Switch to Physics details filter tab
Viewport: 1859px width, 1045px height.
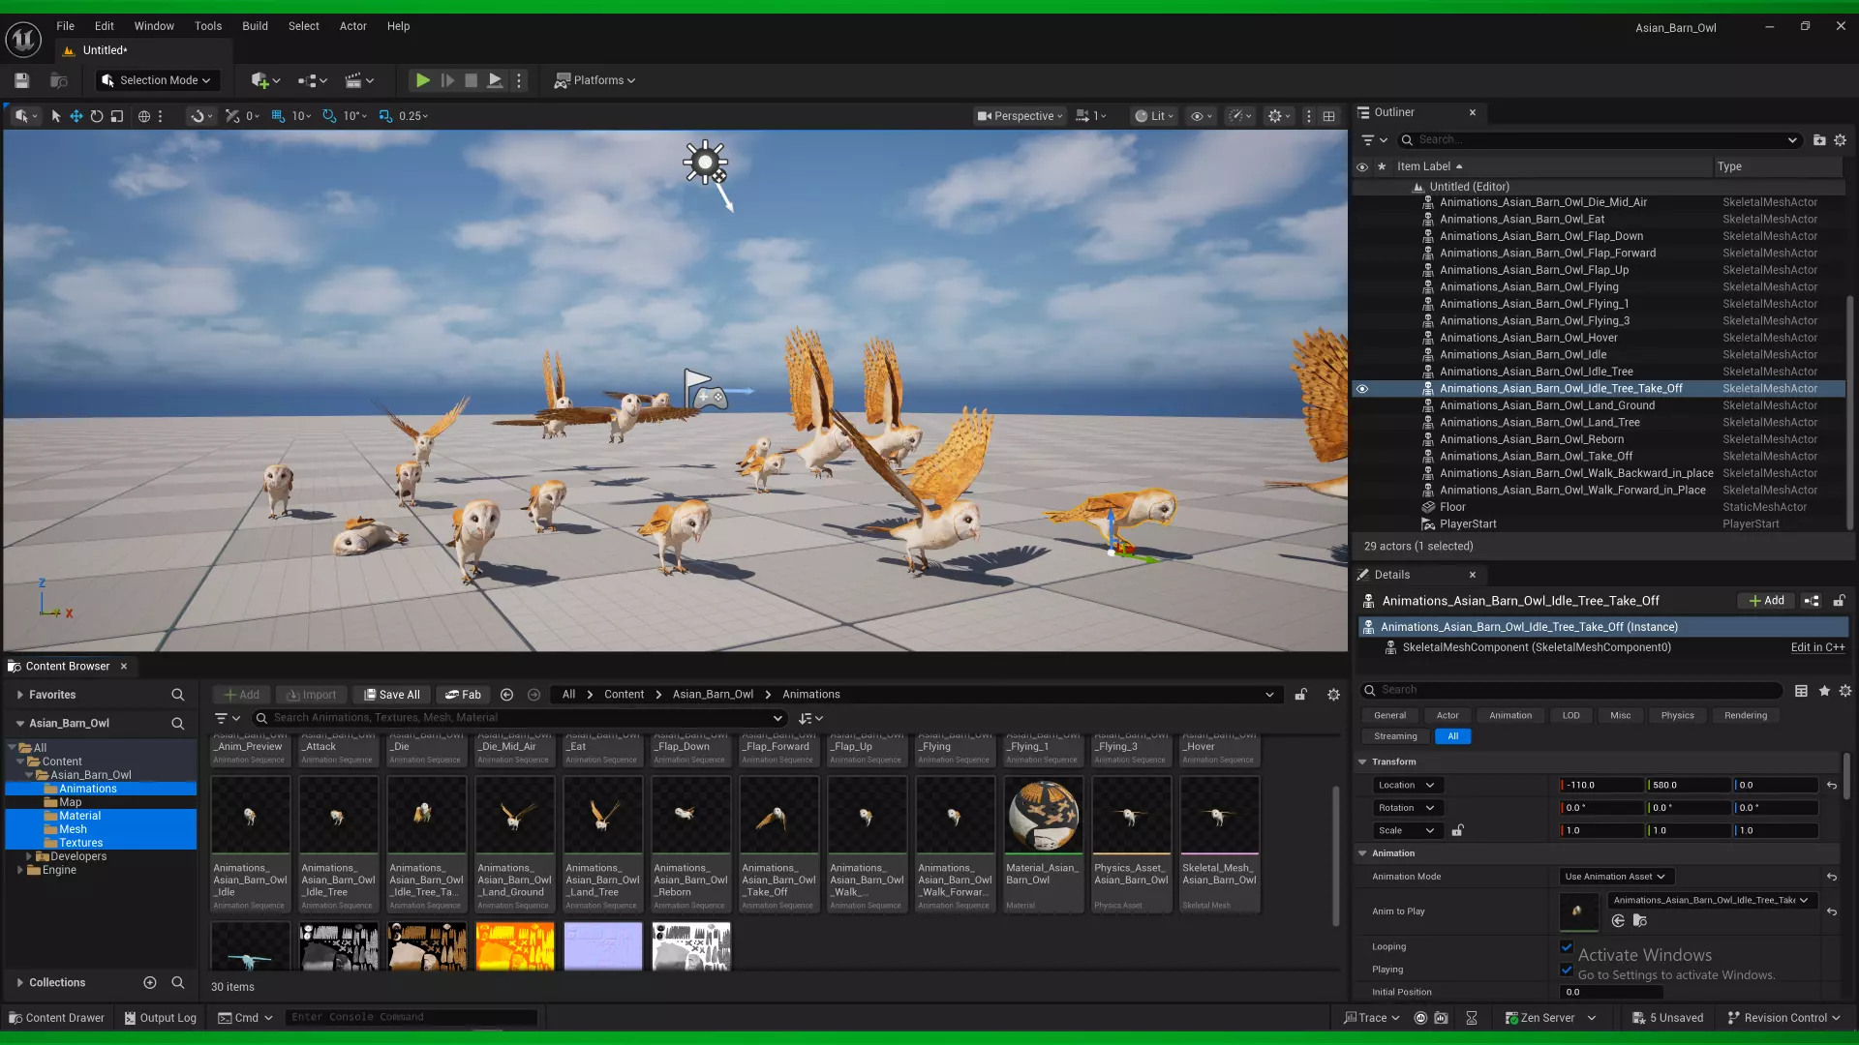coord(1677,715)
